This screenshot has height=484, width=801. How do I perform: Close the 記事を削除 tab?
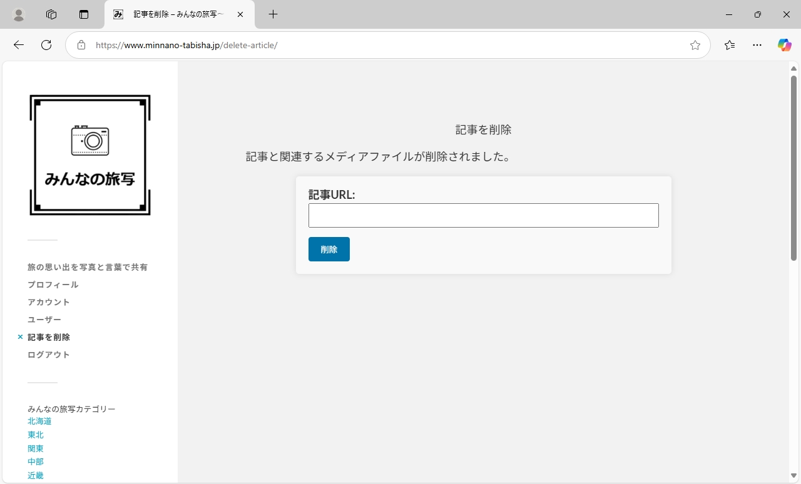[240, 14]
